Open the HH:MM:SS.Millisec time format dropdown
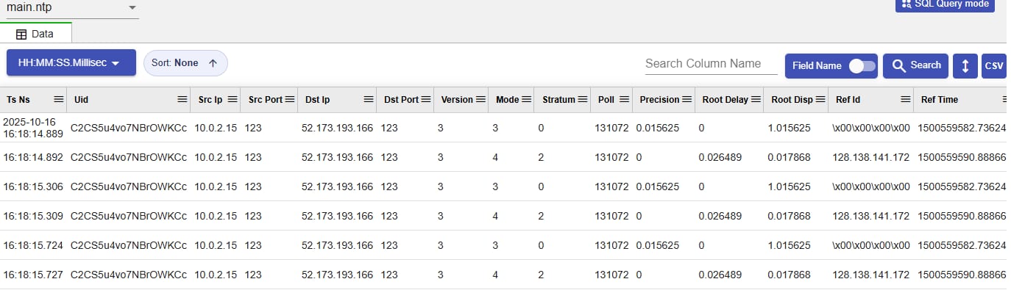 point(71,62)
